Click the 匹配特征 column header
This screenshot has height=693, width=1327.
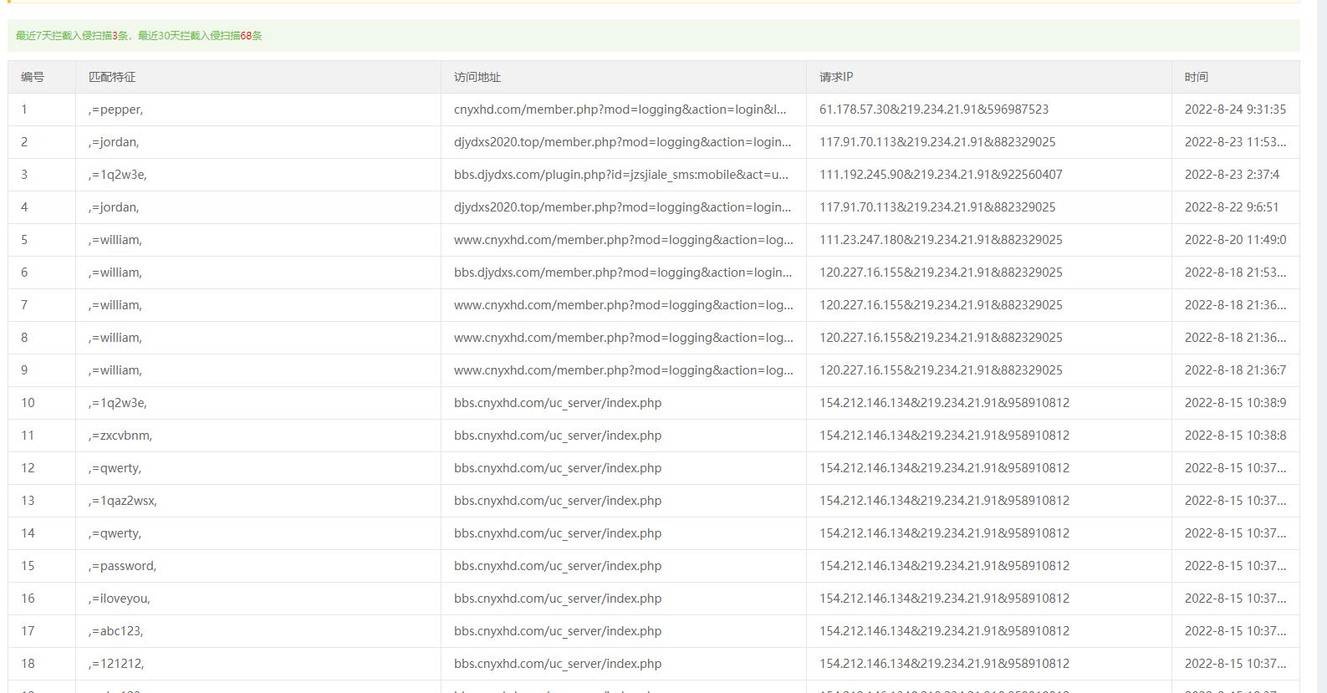click(258, 77)
